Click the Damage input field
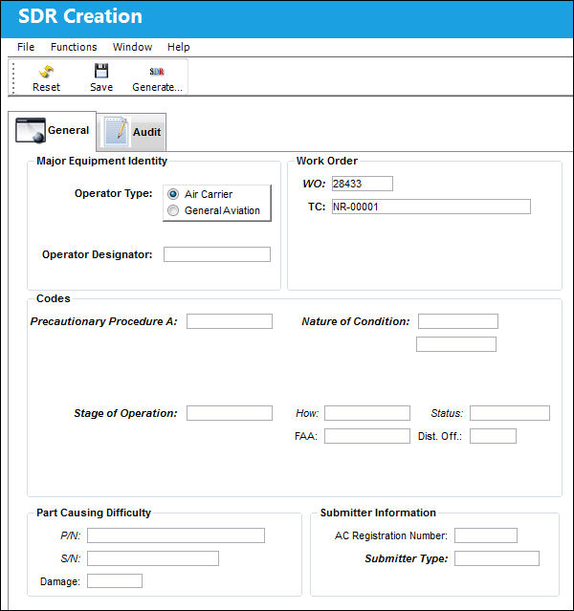 click(x=115, y=581)
